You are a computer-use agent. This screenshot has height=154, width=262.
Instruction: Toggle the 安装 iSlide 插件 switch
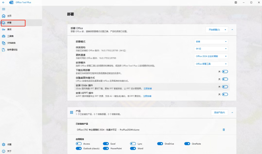pos(225,87)
